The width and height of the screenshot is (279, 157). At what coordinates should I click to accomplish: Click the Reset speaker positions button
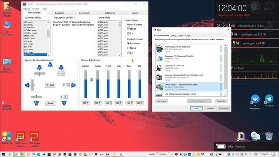tap(50, 103)
